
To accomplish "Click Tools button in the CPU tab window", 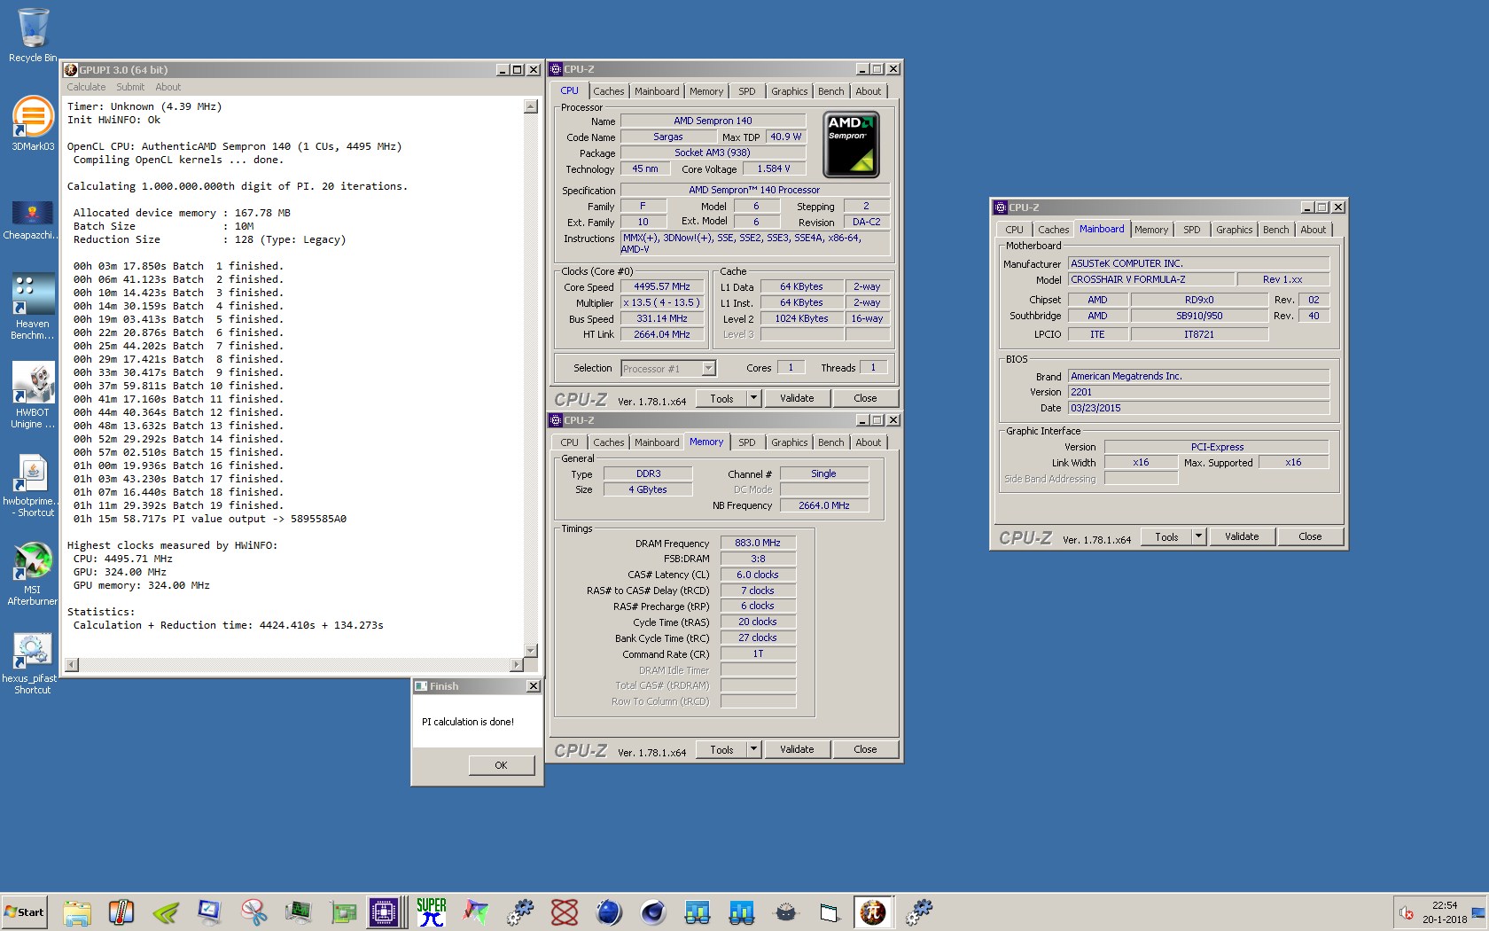I will 722,399.
